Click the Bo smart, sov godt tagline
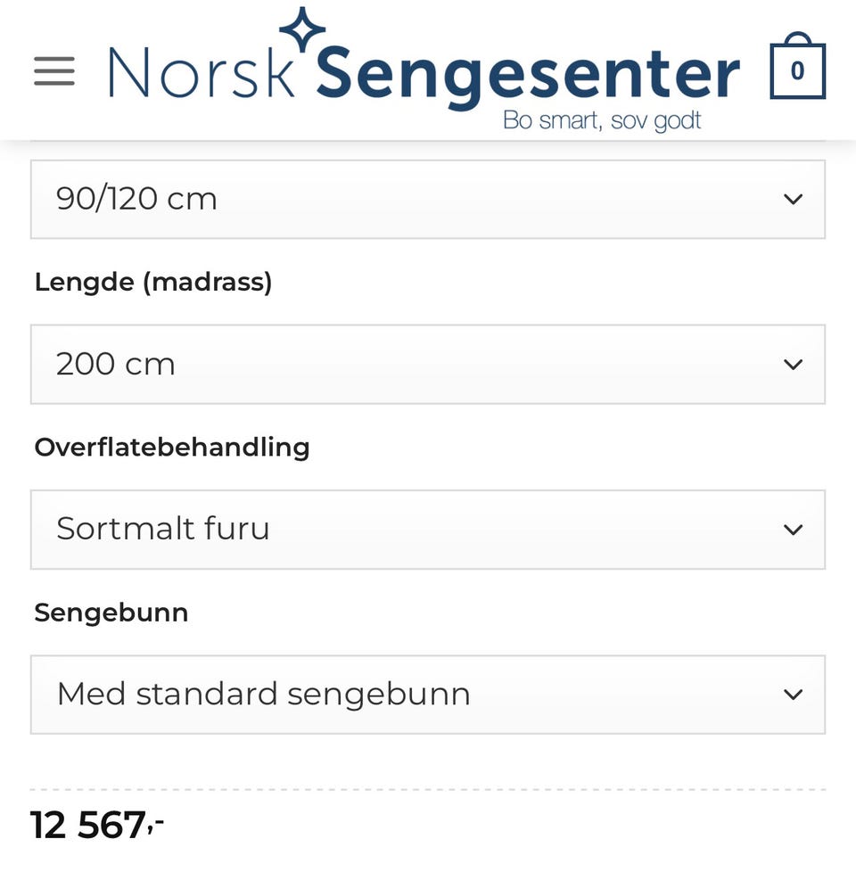The width and height of the screenshot is (856, 872). (602, 120)
